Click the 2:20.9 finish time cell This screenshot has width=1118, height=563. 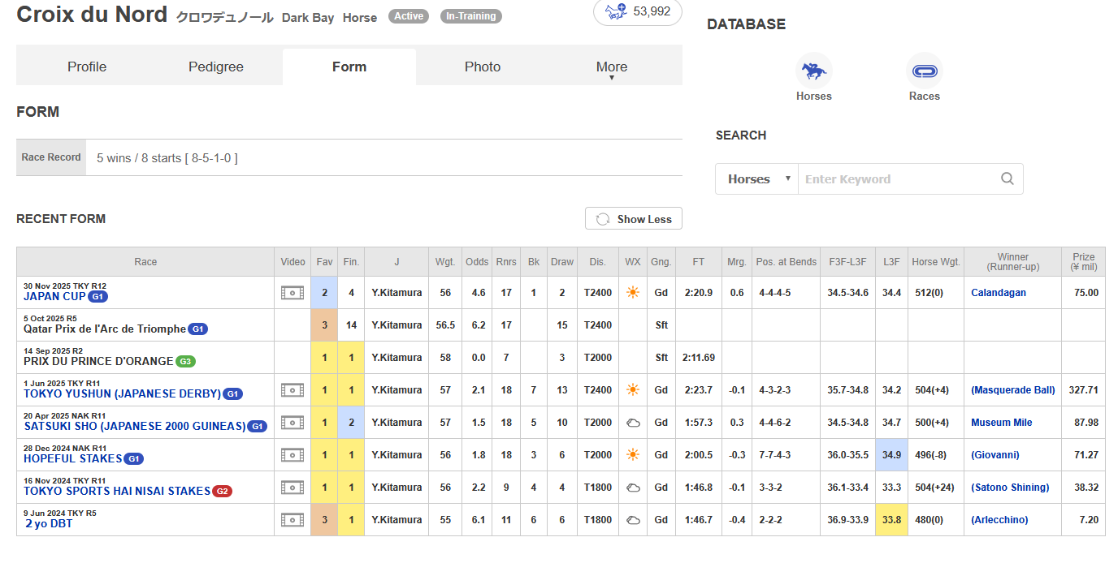point(699,293)
